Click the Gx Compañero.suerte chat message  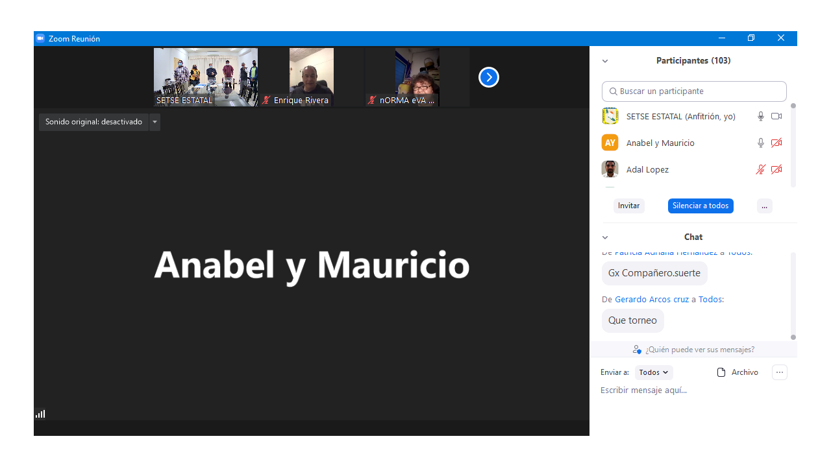click(x=654, y=273)
